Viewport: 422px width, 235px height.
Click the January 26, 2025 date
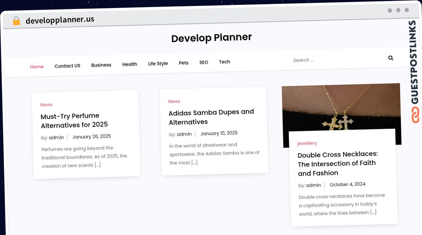(x=92, y=136)
